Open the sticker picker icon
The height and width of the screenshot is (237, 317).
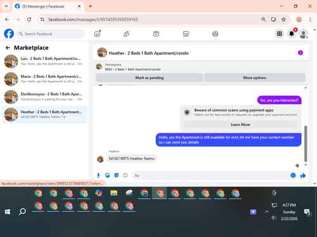[117, 175]
